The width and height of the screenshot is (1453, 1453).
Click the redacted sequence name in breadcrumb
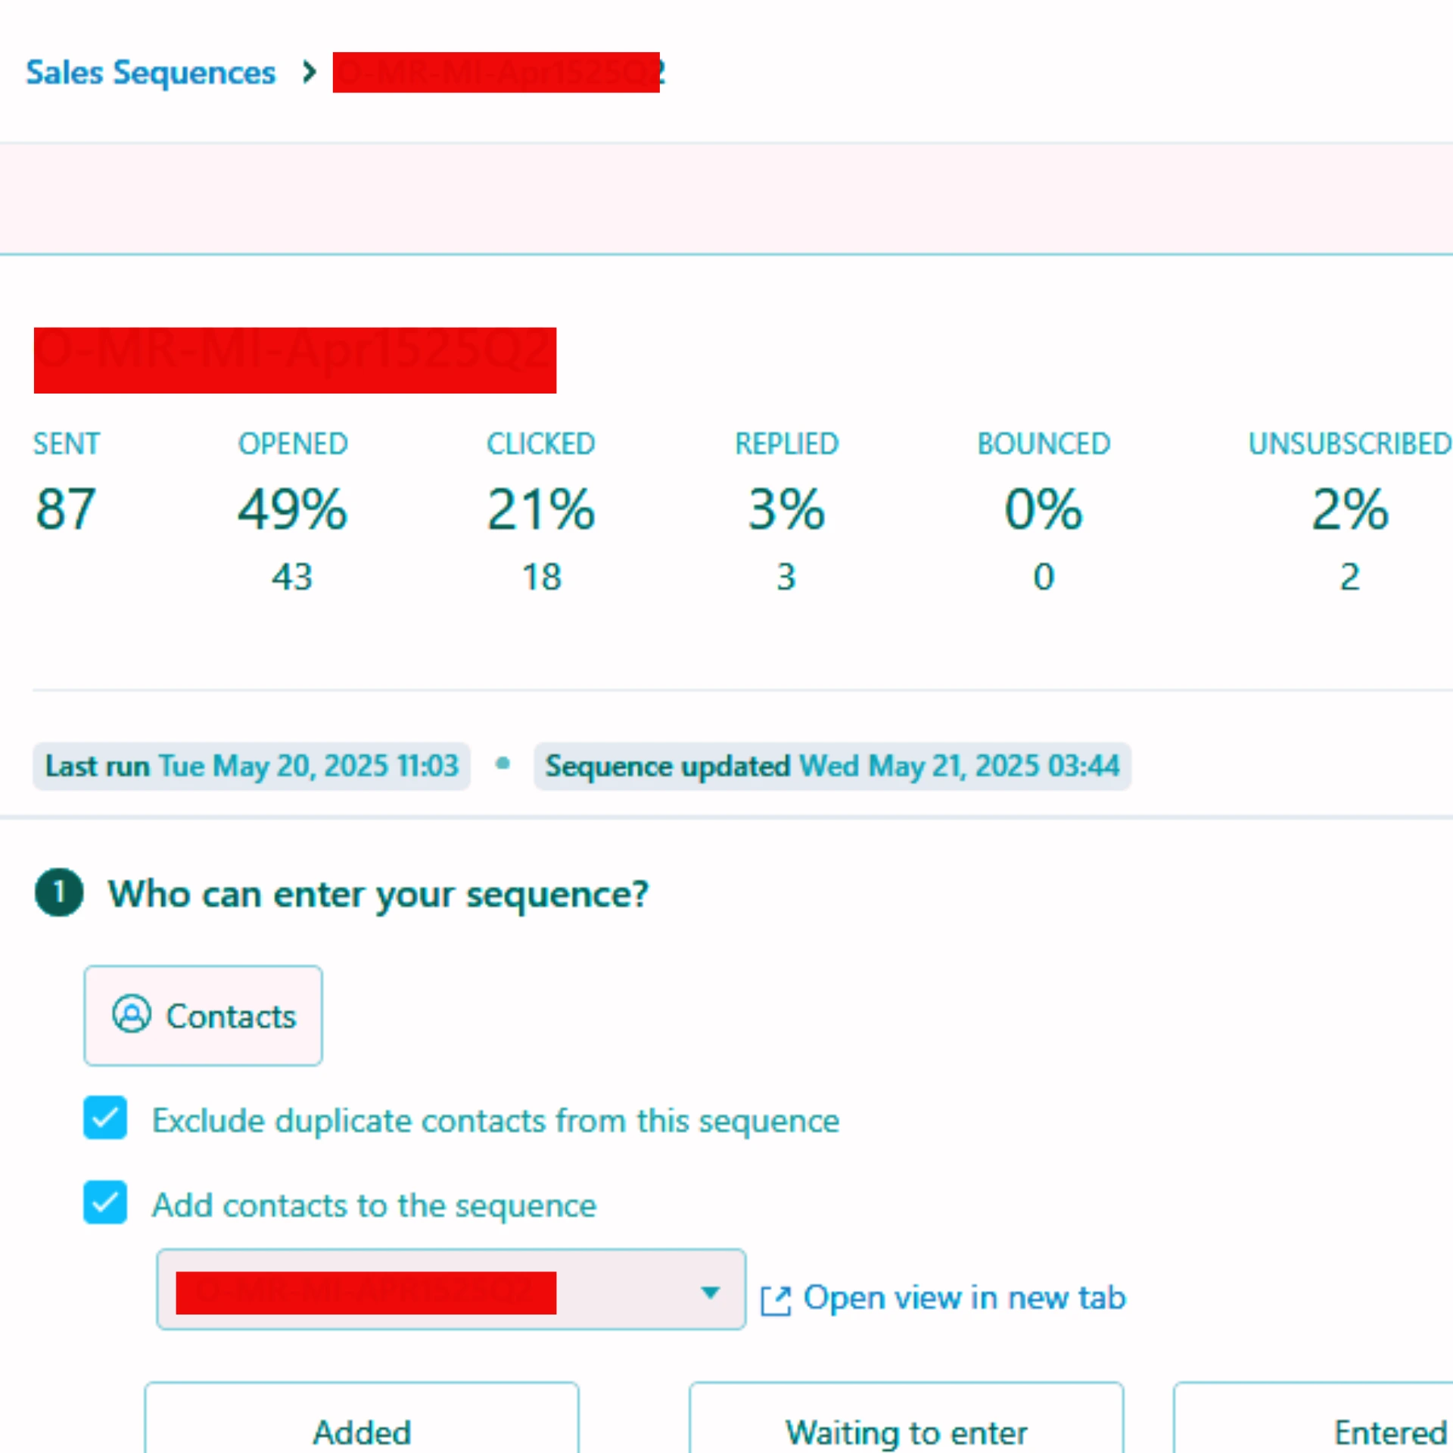tap(496, 73)
